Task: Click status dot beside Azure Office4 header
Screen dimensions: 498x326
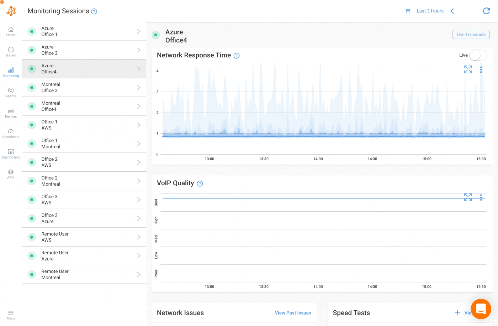Action: (156, 35)
